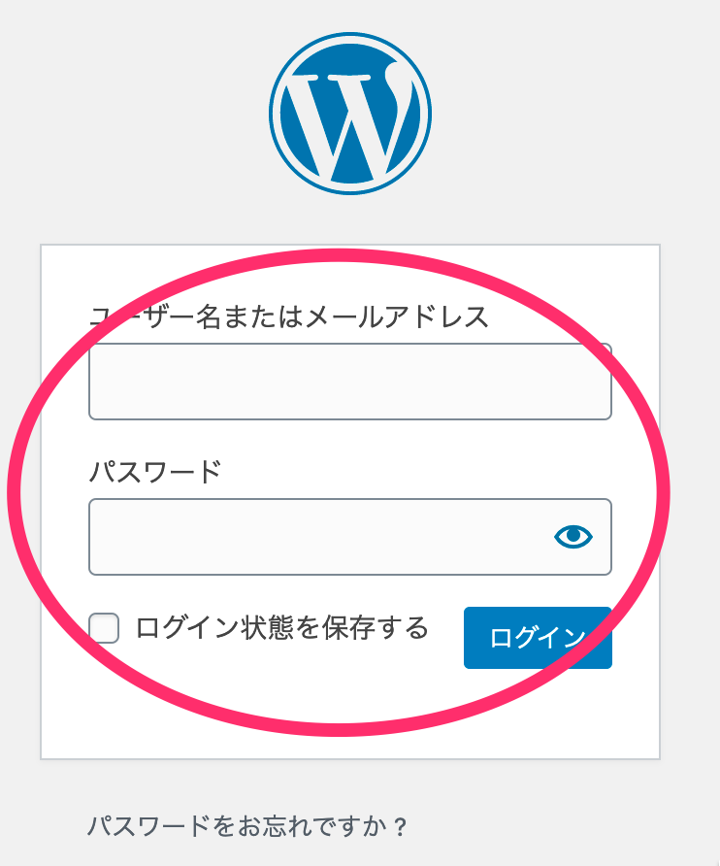Click the パスワード field label
This screenshot has width=720, height=866.
(155, 472)
